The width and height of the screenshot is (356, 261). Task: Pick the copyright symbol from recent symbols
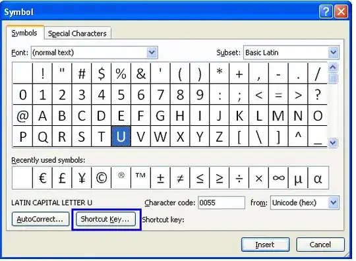coord(102,178)
